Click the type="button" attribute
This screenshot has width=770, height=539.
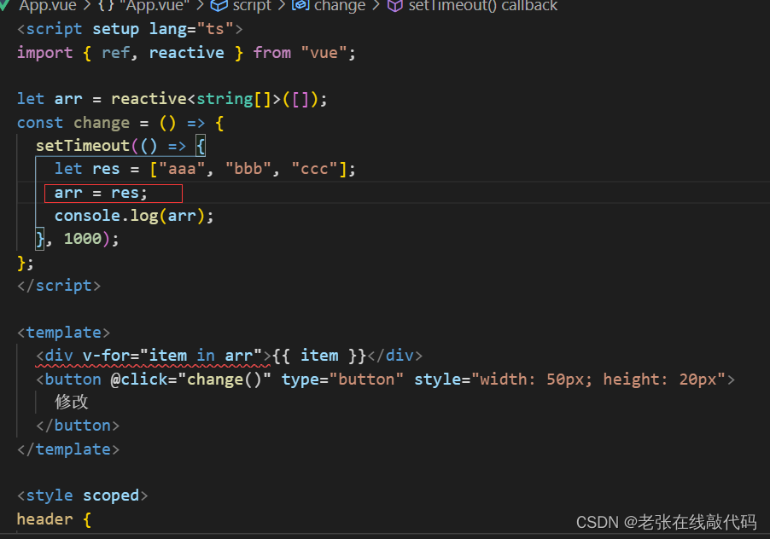[x=342, y=380]
